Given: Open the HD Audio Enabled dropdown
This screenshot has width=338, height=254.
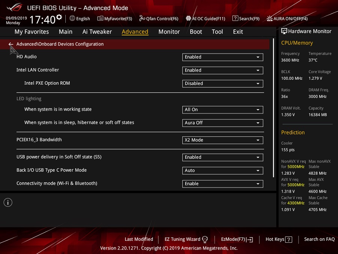Looking at the screenshot, I should click(x=222, y=57).
